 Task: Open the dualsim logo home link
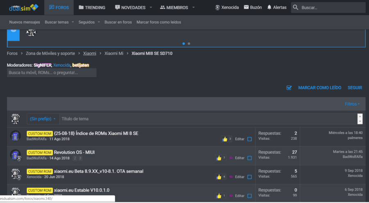[23, 8]
